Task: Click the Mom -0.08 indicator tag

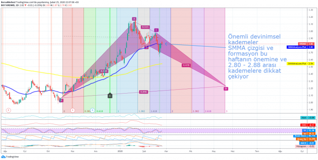Action: (x=308, y=118)
